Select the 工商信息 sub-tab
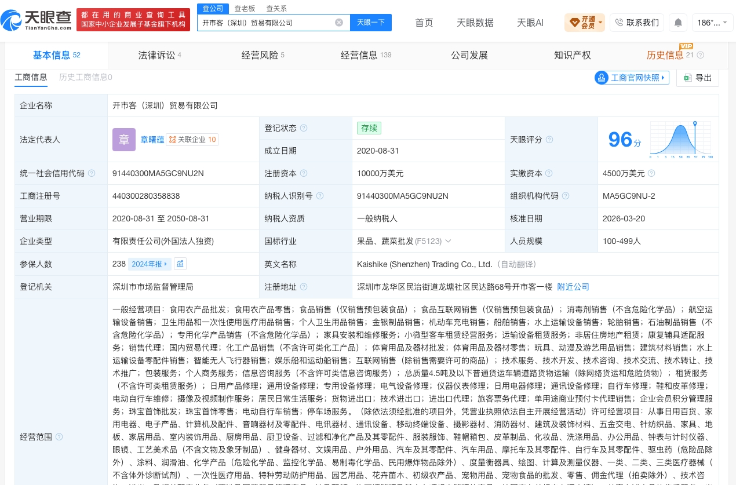736x485 pixels. 31,77
